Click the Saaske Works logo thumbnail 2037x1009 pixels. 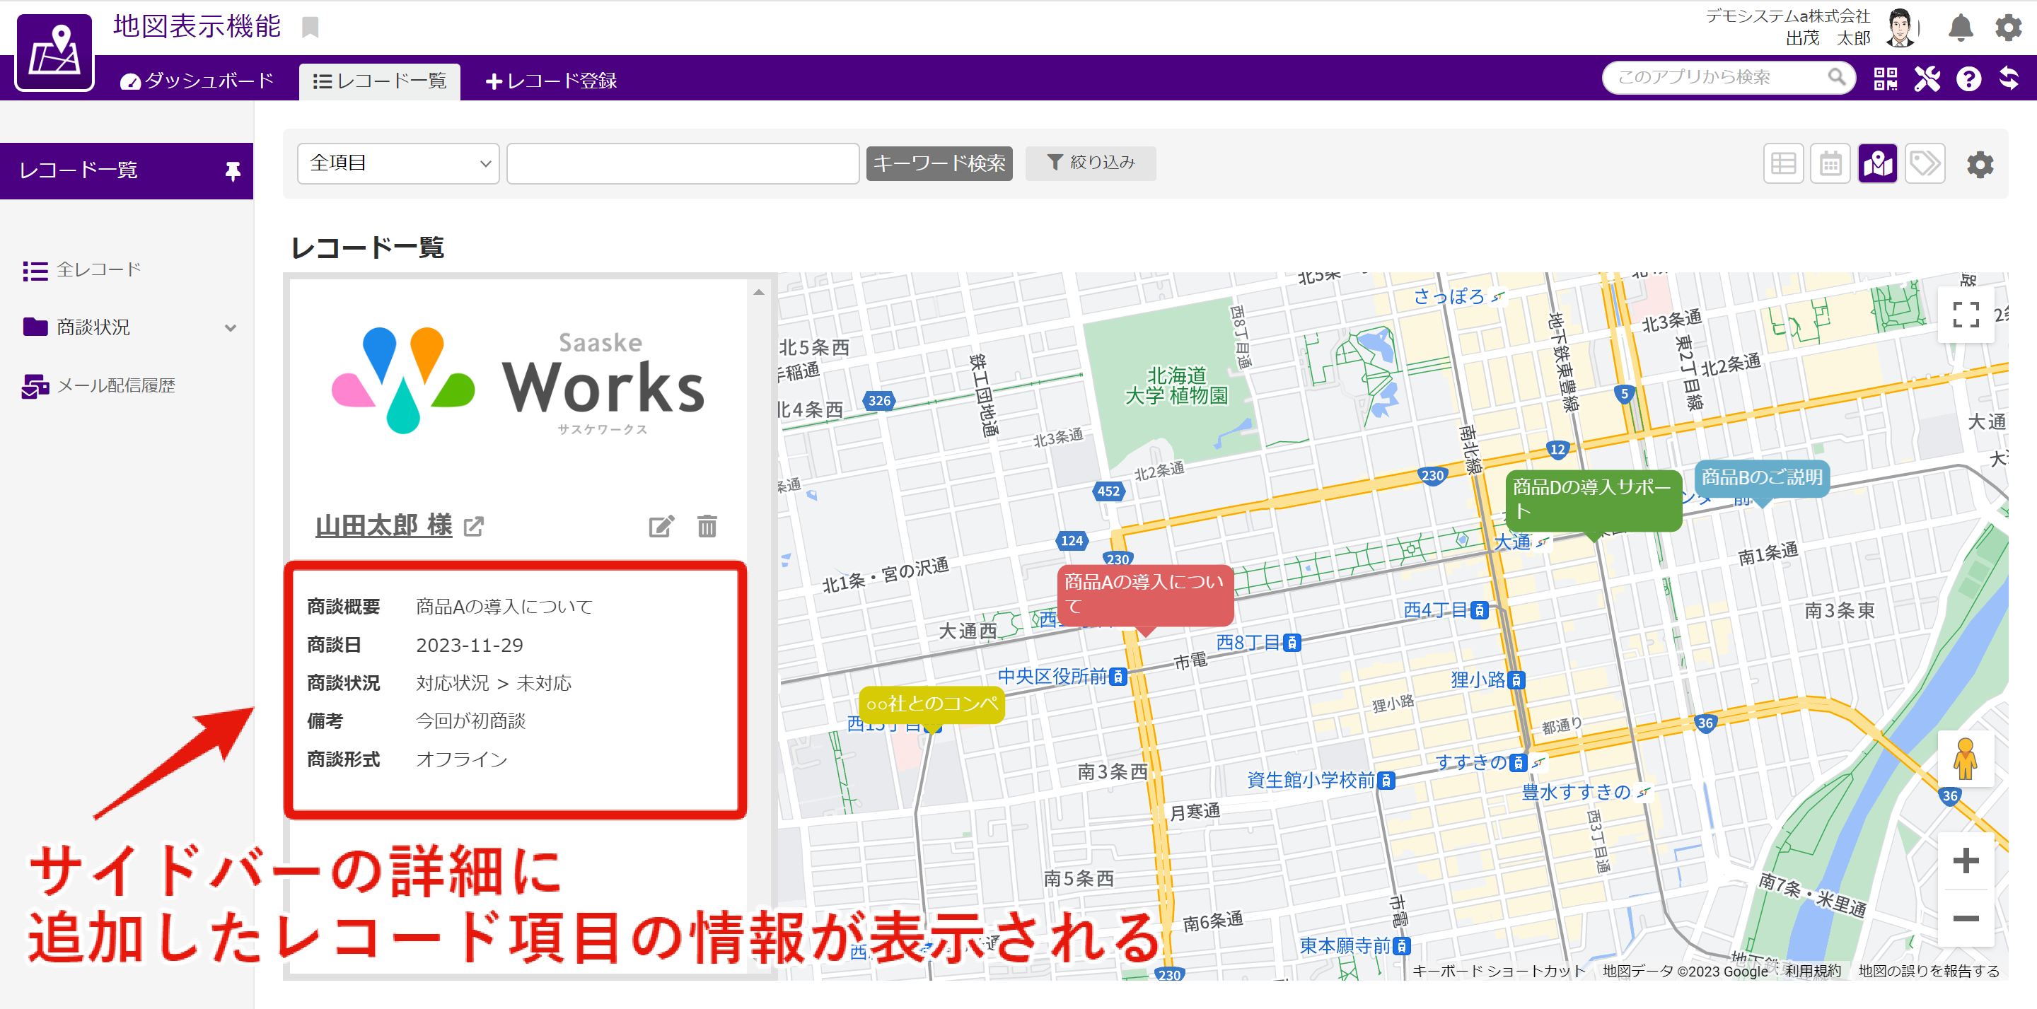tap(517, 380)
